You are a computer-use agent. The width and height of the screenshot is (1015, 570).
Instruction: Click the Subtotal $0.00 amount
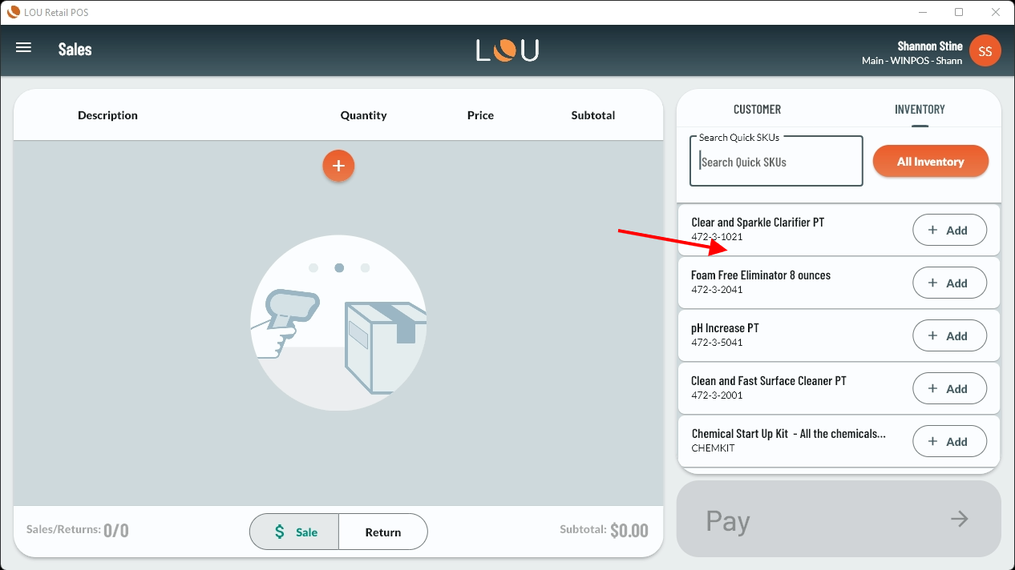604,530
